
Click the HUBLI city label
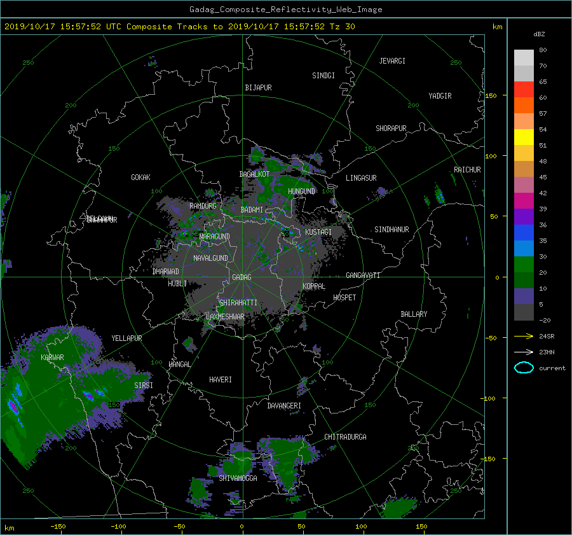click(x=177, y=284)
